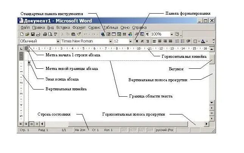Image resolution: width=244 pixels, height=153 pixels.
Task: Toggle non-printing paragraph marks (¶)
Action: coord(148,34)
